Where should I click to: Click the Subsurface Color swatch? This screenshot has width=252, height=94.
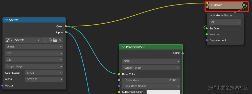(x=163, y=92)
